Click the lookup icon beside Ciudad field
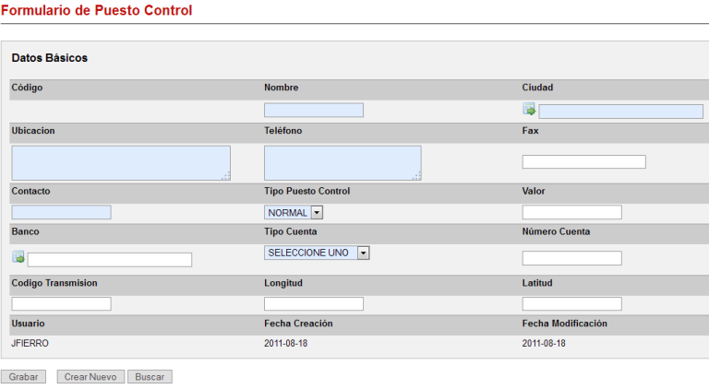709x389 pixels. click(529, 110)
